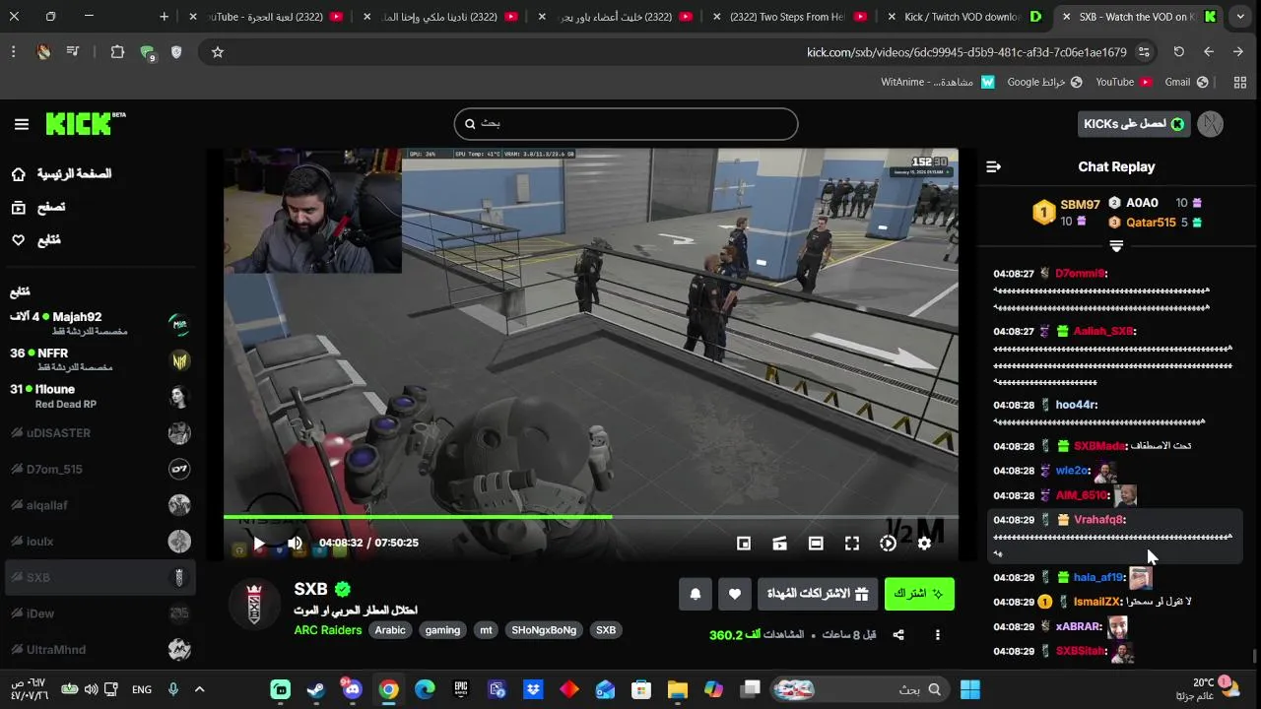The height and width of the screenshot is (709, 1261).
Task: Expand chat leaderboard chevron
Action: tap(1116, 245)
